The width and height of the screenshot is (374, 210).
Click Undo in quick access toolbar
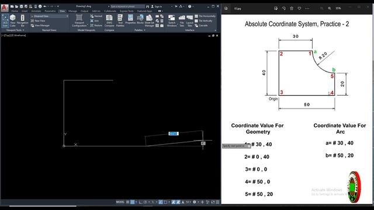coord(45,6)
